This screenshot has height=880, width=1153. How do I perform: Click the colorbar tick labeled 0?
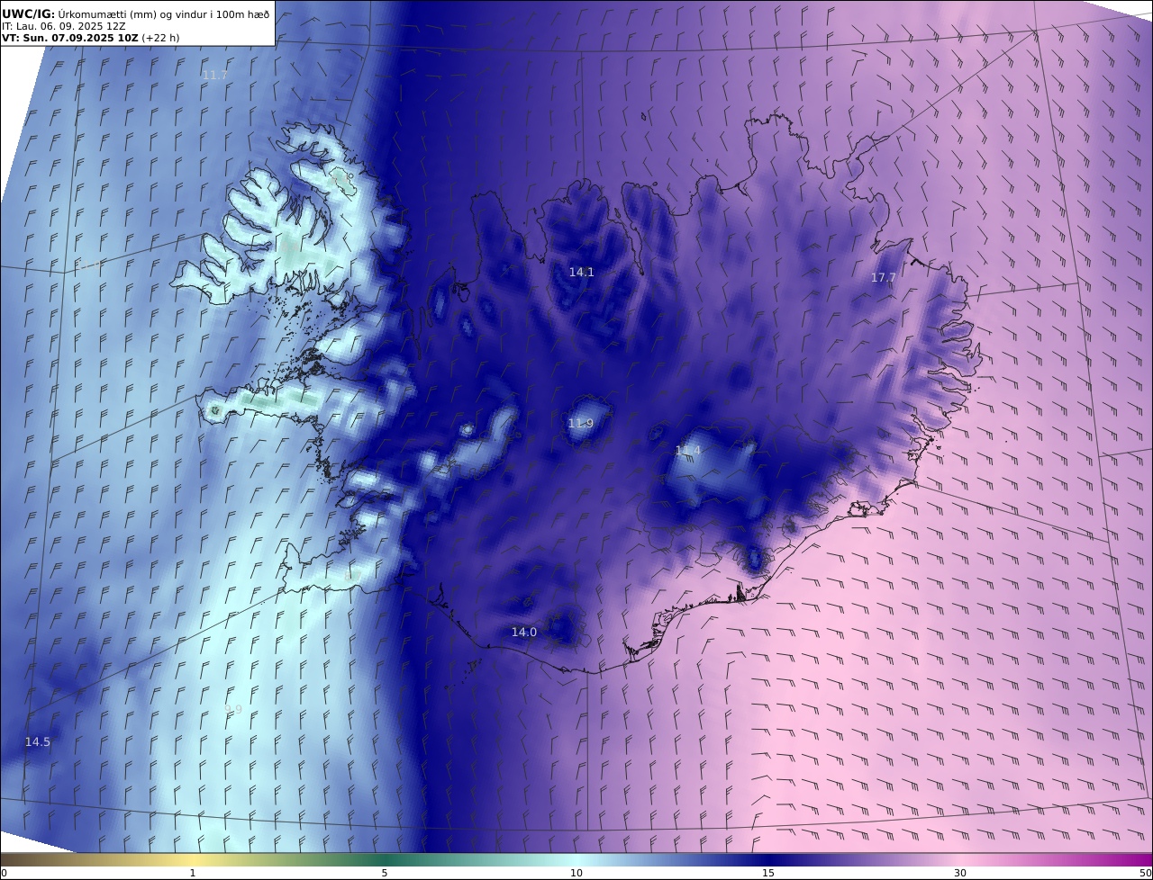(4, 873)
